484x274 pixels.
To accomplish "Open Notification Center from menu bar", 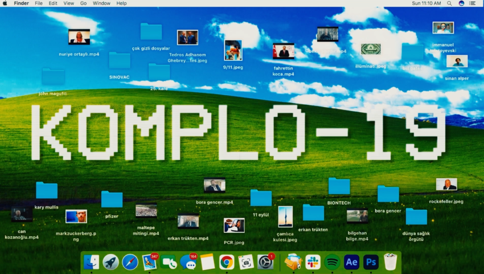I will (x=472, y=3).
